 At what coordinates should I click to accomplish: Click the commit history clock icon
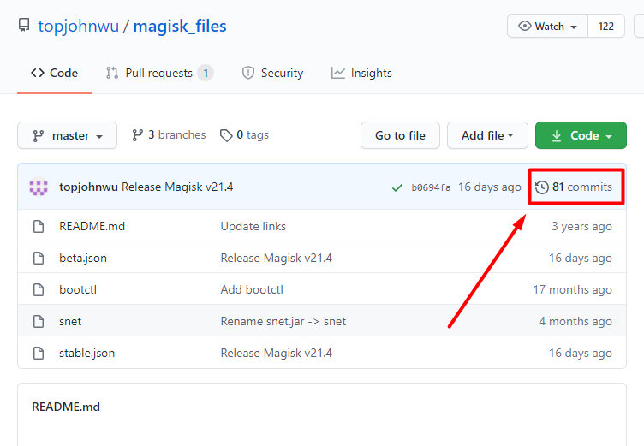tap(542, 187)
